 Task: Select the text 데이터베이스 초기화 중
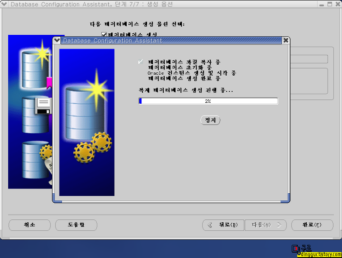[x=180, y=67]
